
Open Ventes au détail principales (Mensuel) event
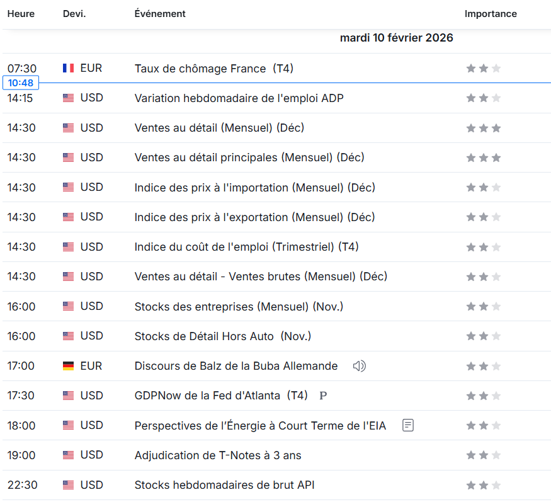coord(249,157)
